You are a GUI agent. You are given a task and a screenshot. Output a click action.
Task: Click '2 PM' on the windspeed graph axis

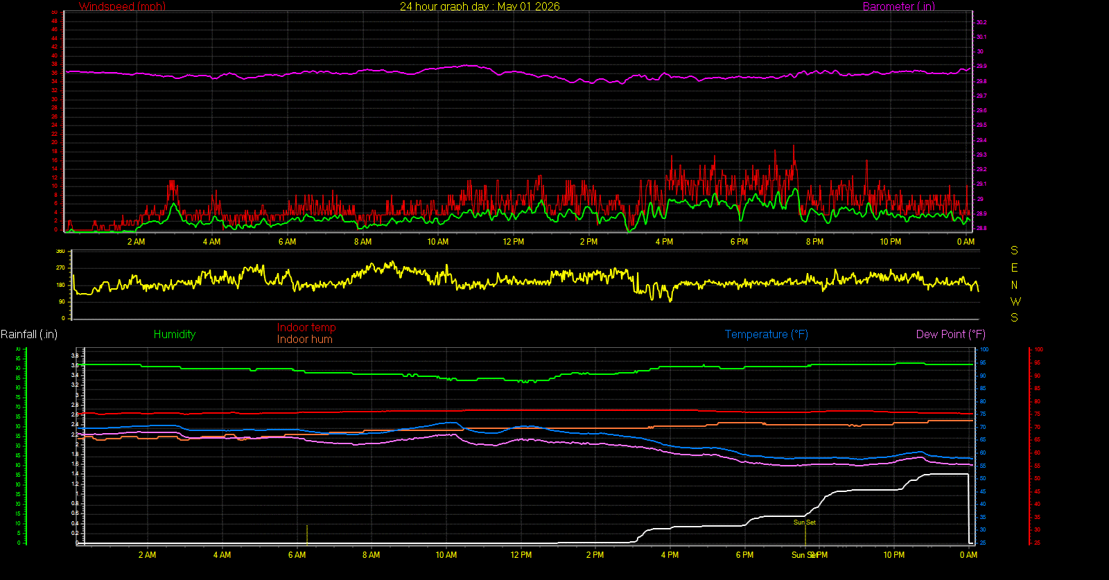pos(589,242)
